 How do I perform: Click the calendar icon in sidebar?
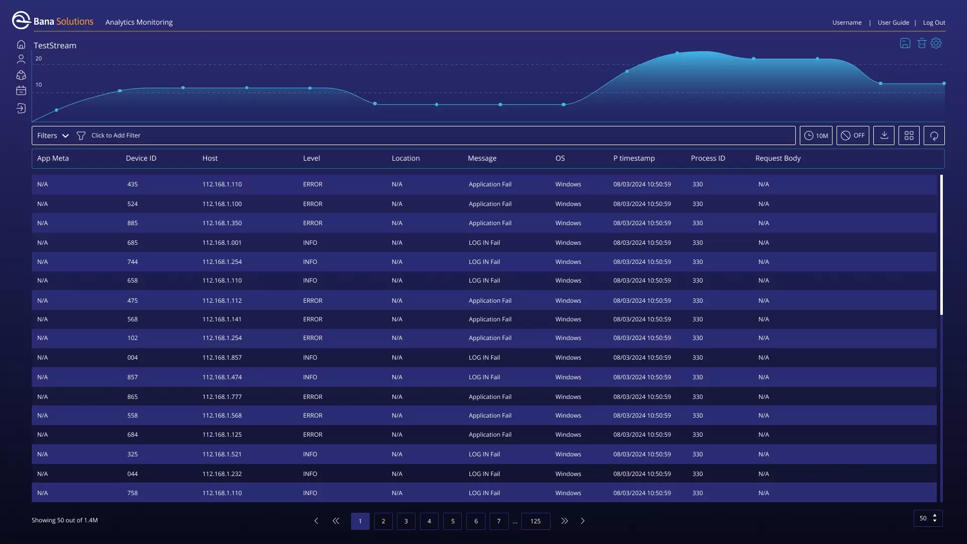click(x=21, y=91)
